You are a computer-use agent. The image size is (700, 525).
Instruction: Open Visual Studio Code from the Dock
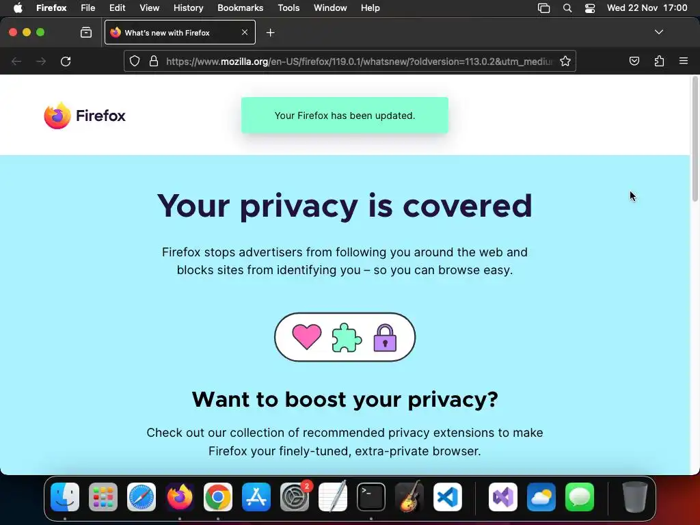(448, 497)
